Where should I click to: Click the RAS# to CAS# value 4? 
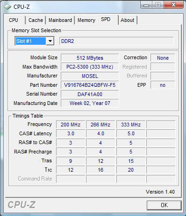[100, 143]
